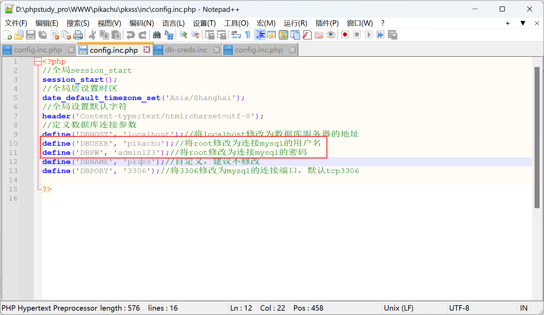The width and height of the screenshot is (544, 315).
Task: Zoom in on the editor text
Action: tap(183, 35)
